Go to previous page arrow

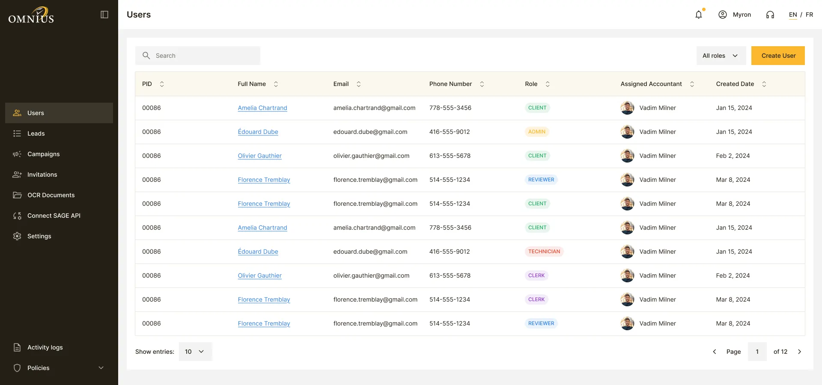click(x=714, y=352)
